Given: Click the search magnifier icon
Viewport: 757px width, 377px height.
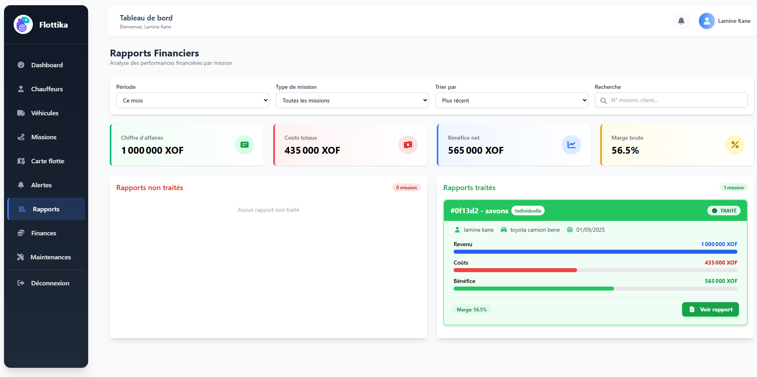Looking at the screenshot, I should (604, 101).
